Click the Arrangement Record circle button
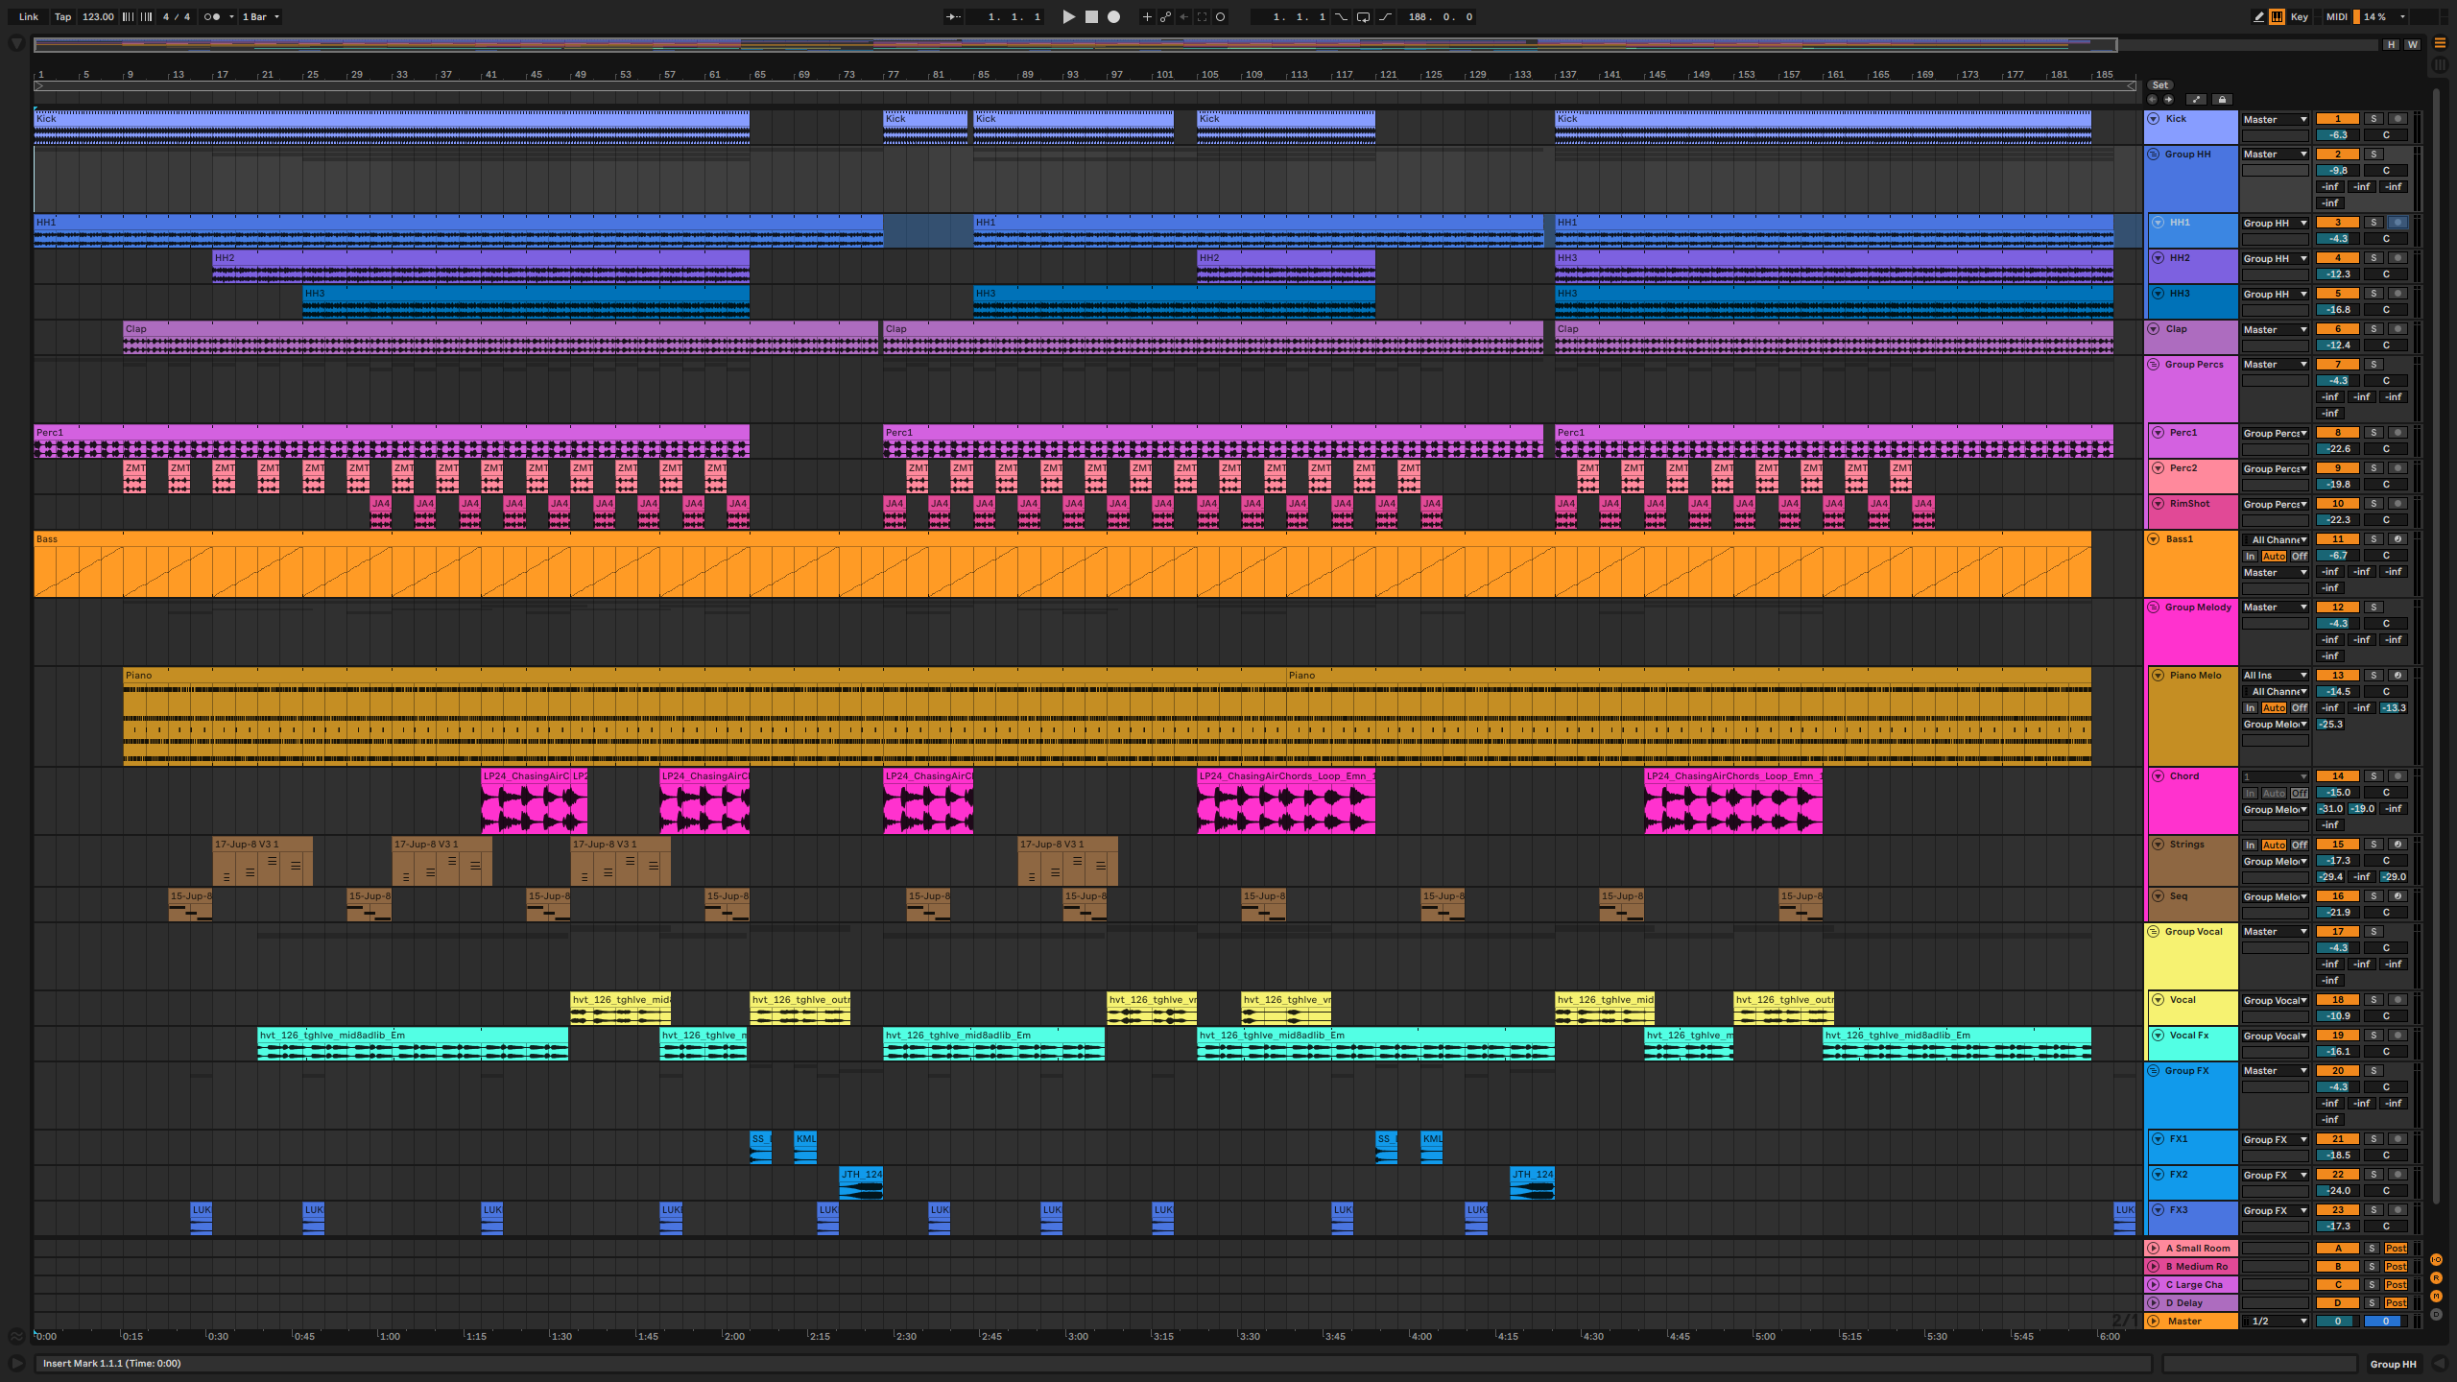The width and height of the screenshot is (2457, 1382). (x=1113, y=16)
